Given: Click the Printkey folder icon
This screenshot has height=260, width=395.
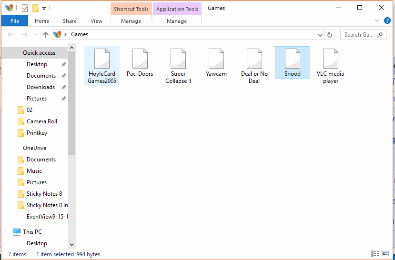Looking at the screenshot, I should pyautogui.click(x=20, y=133).
